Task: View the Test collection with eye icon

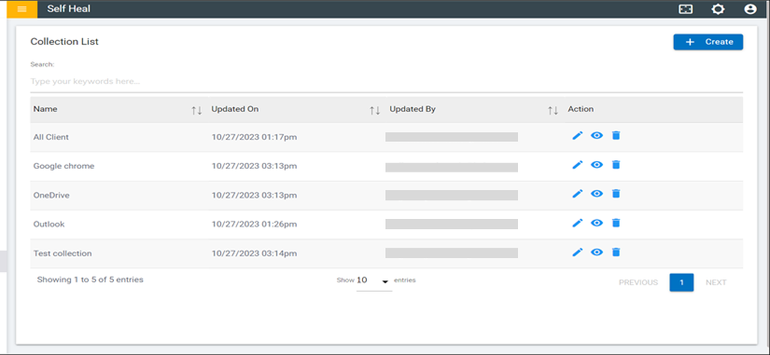Action: (596, 252)
